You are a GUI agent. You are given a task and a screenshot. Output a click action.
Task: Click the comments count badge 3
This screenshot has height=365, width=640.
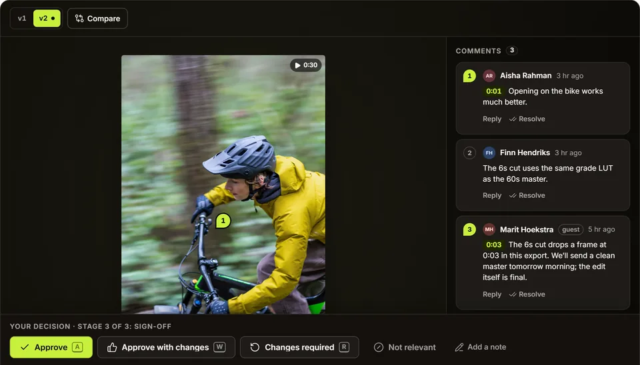click(512, 50)
